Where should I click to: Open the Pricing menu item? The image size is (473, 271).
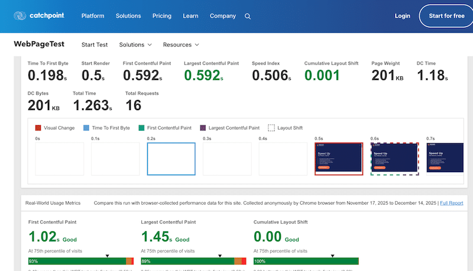161,16
